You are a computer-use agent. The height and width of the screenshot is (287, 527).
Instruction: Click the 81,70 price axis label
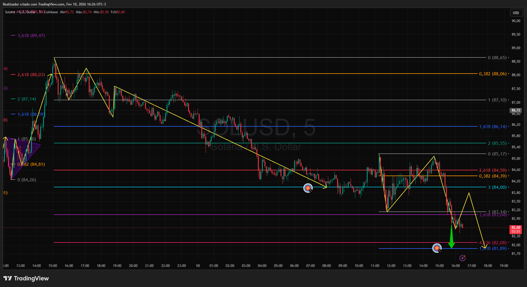516,254
